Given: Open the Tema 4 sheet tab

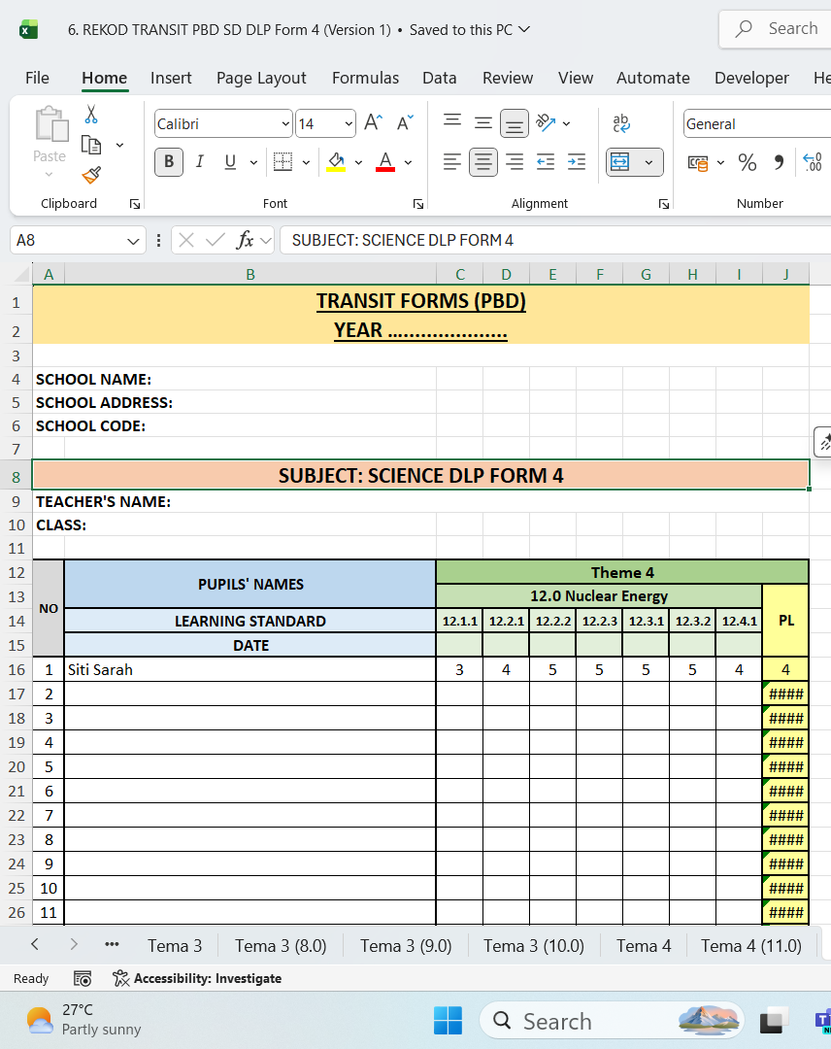Looking at the screenshot, I should tap(644, 945).
